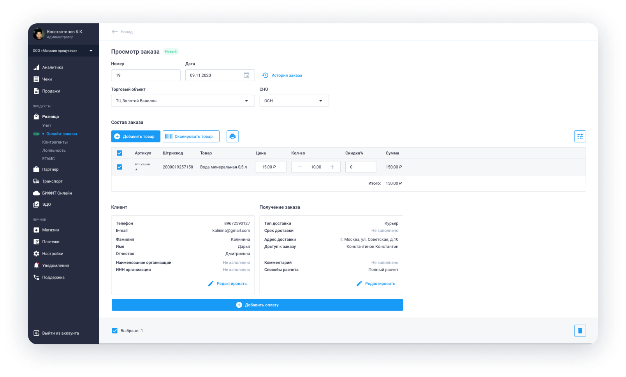Open the calendar icon in Дата field
The image size is (626, 377).
(246, 75)
